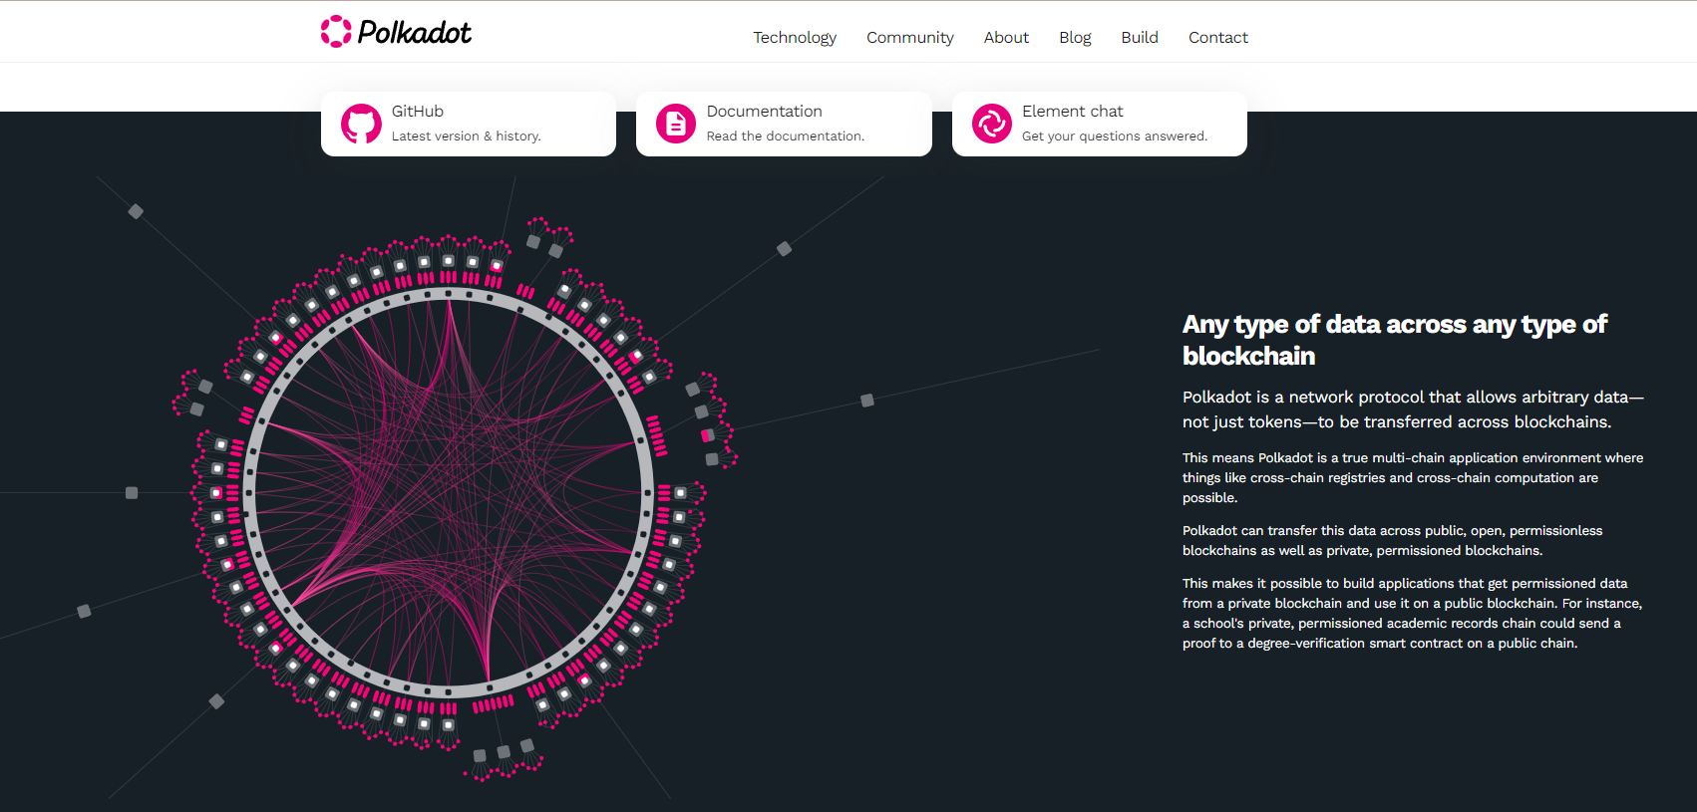Open the GitHub card title
The height and width of the screenshot is (812, 1697).
coord(418,112)
